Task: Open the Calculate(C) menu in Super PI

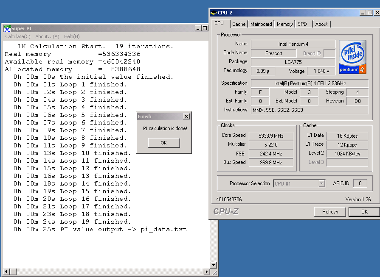Action: click(18, 36)
